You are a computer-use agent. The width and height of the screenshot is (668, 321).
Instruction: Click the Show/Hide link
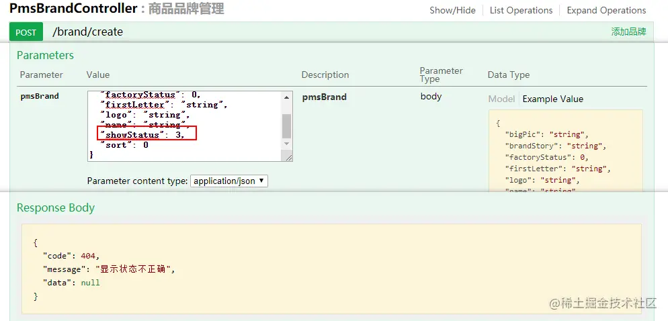[452, 10]
